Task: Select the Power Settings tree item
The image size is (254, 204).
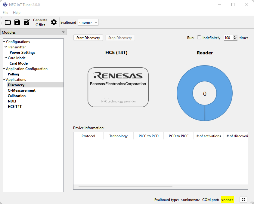Action: coord(22,53)
